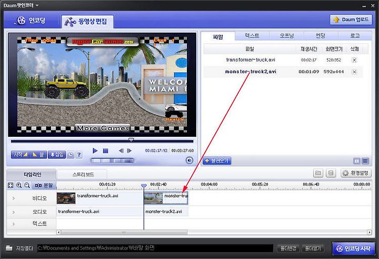Click the open project folder icon

(x=318, y=173)
